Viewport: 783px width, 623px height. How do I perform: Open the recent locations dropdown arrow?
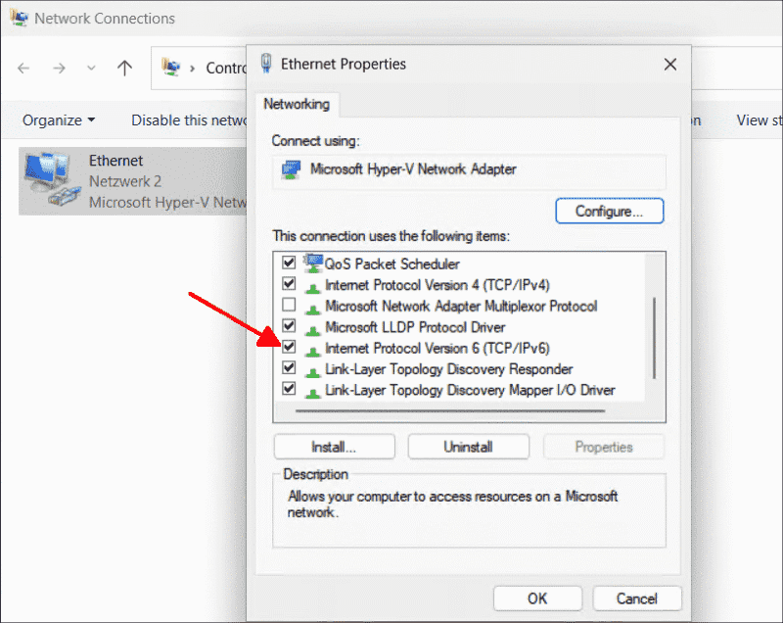[x=91, y=68]
